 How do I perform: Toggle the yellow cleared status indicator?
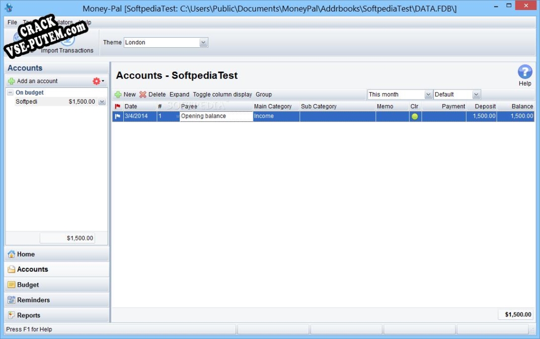(x=415, y=116)
